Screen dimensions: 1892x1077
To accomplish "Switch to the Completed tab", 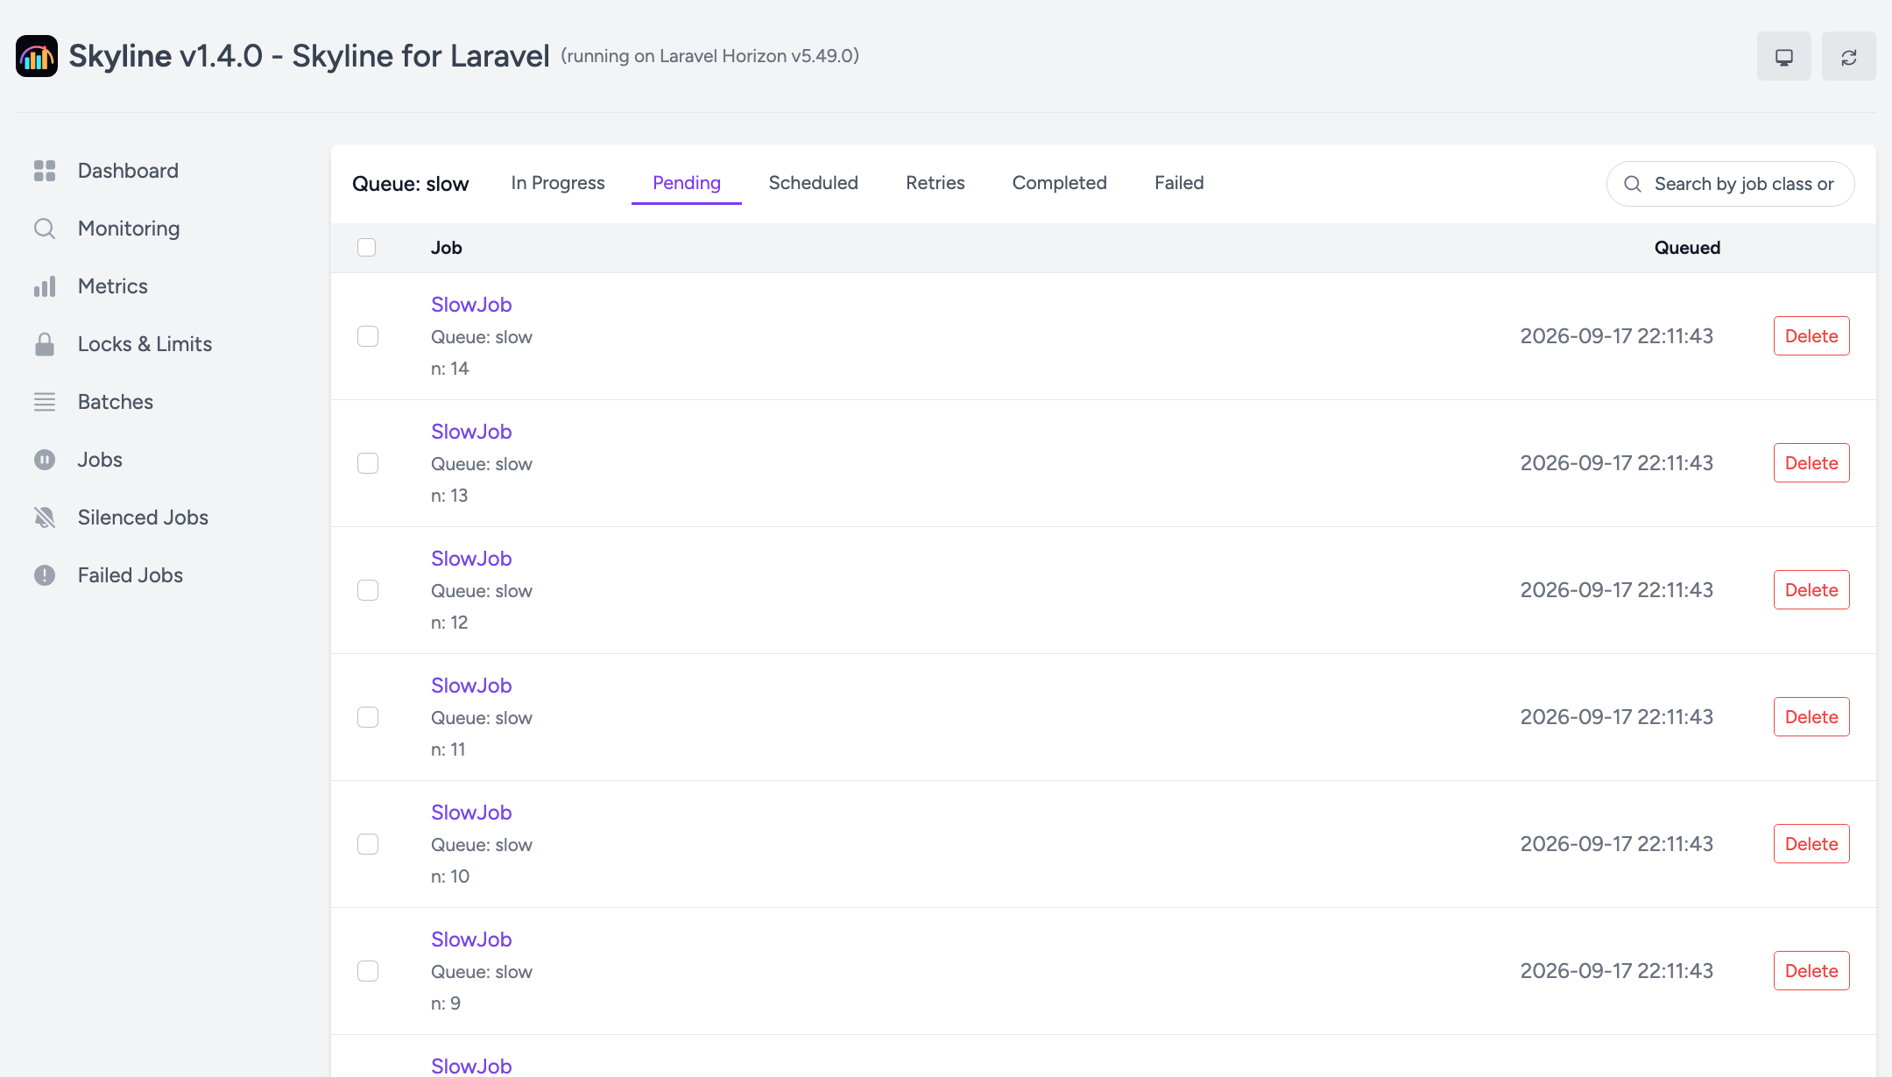I will [1060, 183].
